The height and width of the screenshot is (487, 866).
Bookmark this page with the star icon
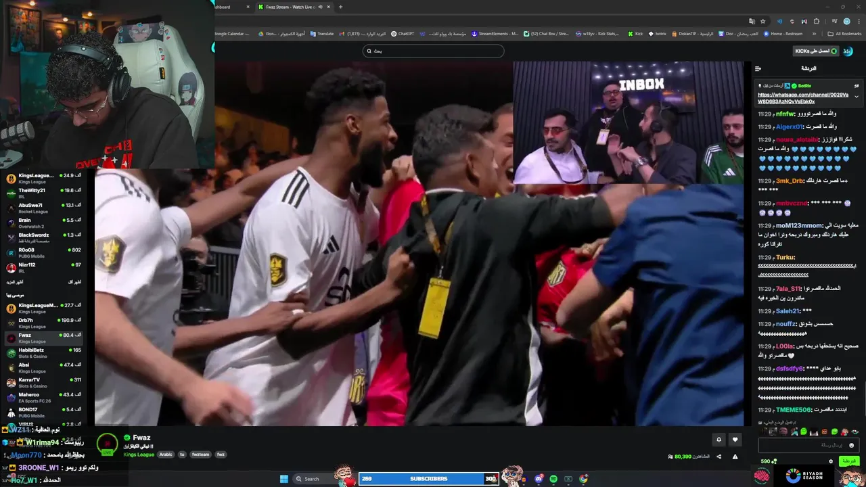pyautogui.click(x=762, y=21)
